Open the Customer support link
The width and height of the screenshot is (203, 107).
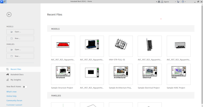click(14, 105)
